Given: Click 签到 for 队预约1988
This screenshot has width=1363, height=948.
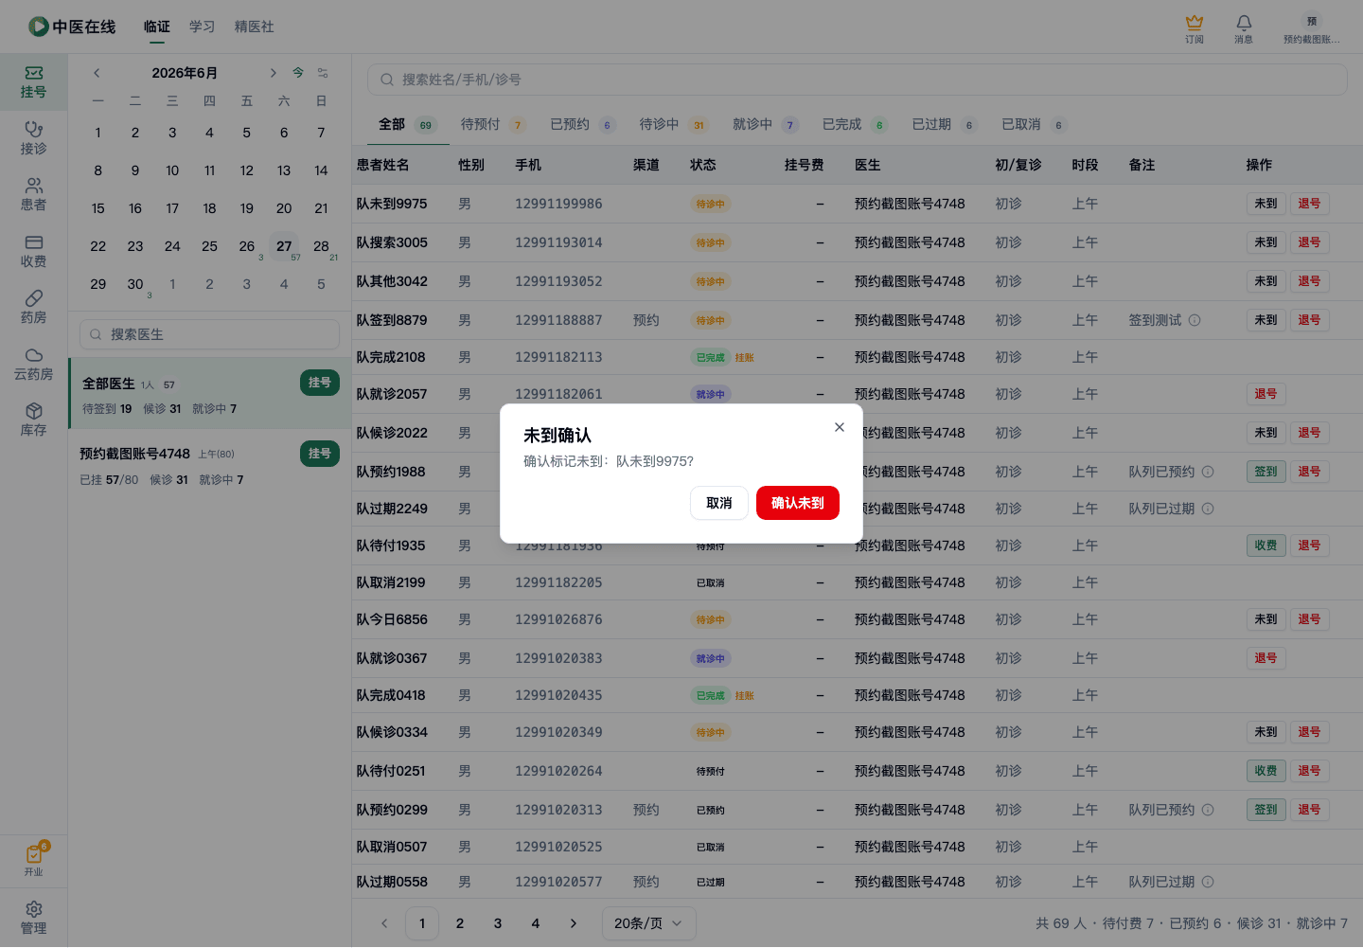Looking at the screenshot, I should click(1266, 472).
